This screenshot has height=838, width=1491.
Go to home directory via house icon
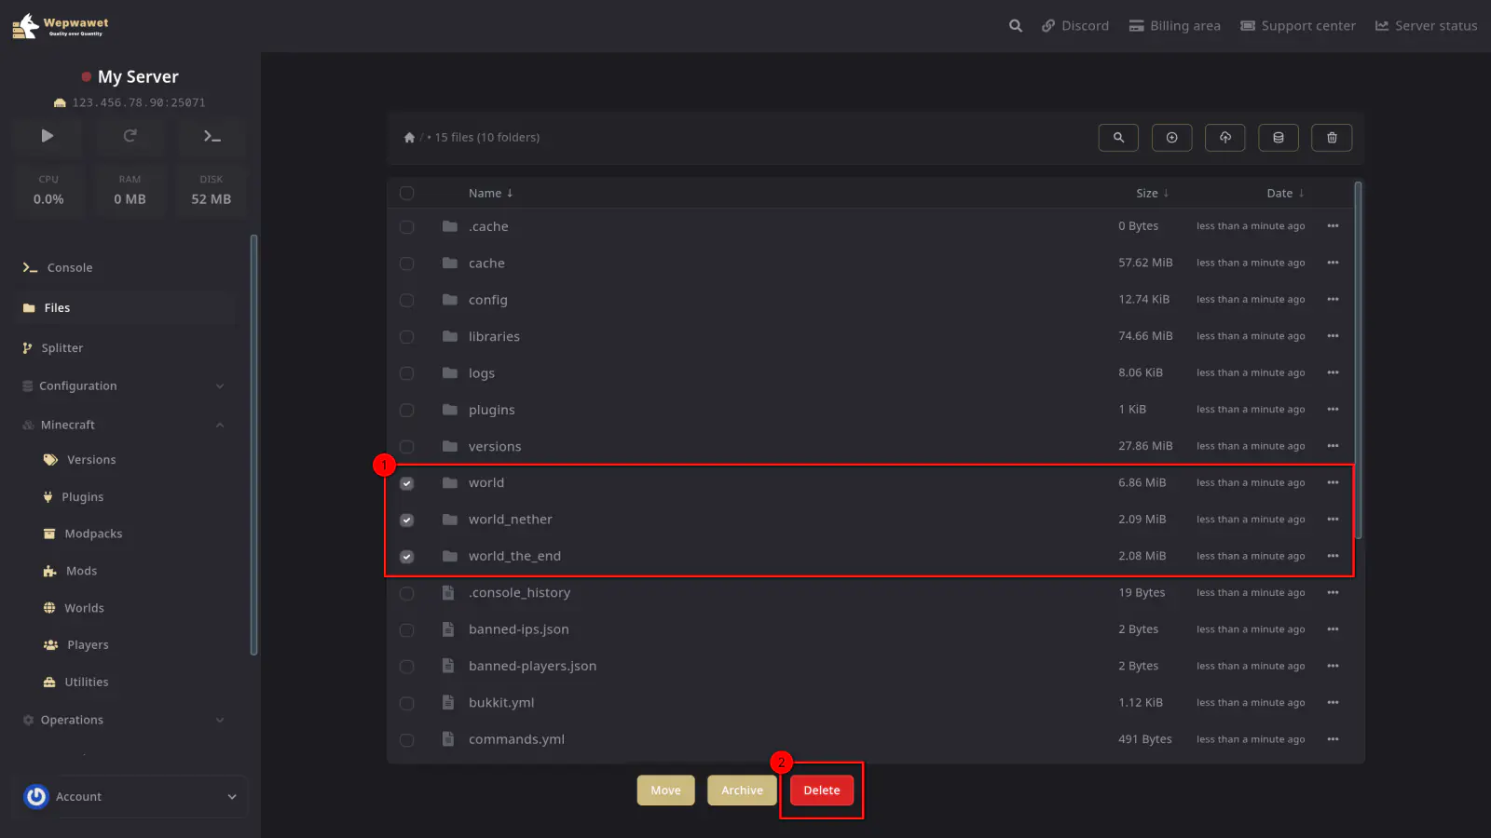tap(409, 138)
